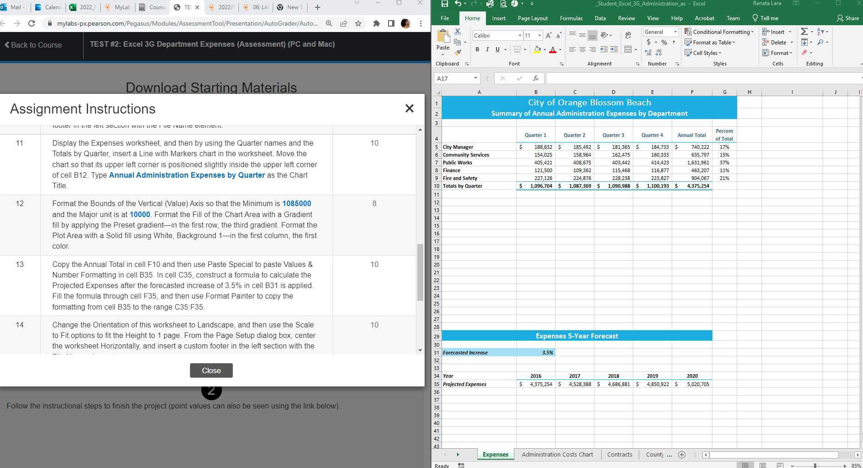Toggle italic formatting on
Viewport: 863px width, 468px height.
pyautogui.click(x=487, y=49)
